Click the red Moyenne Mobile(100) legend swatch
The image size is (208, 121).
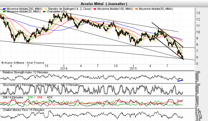tap(95, 9)
